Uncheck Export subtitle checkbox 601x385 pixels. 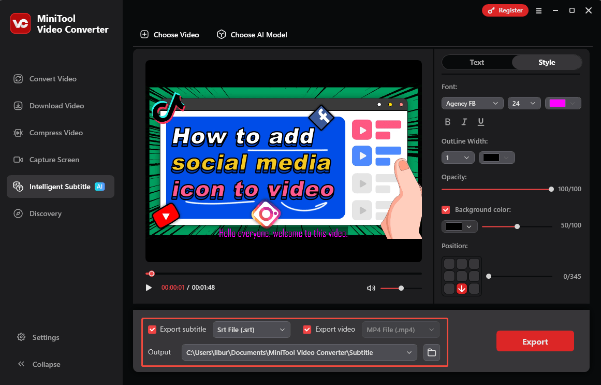click(152, 330)
